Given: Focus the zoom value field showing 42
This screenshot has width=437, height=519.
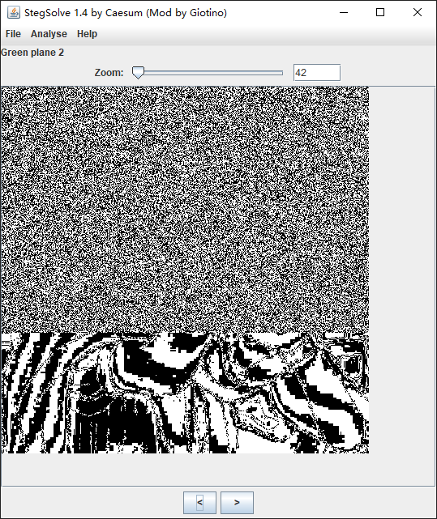Looking at the screenshot, I should coord(317,73).
